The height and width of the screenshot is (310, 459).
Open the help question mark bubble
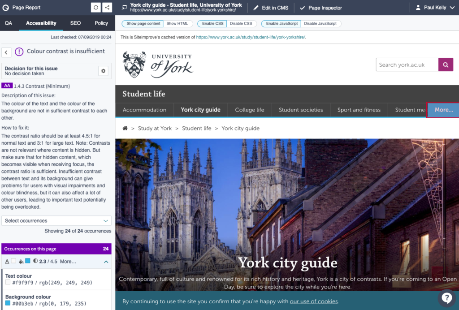(446, 298)
